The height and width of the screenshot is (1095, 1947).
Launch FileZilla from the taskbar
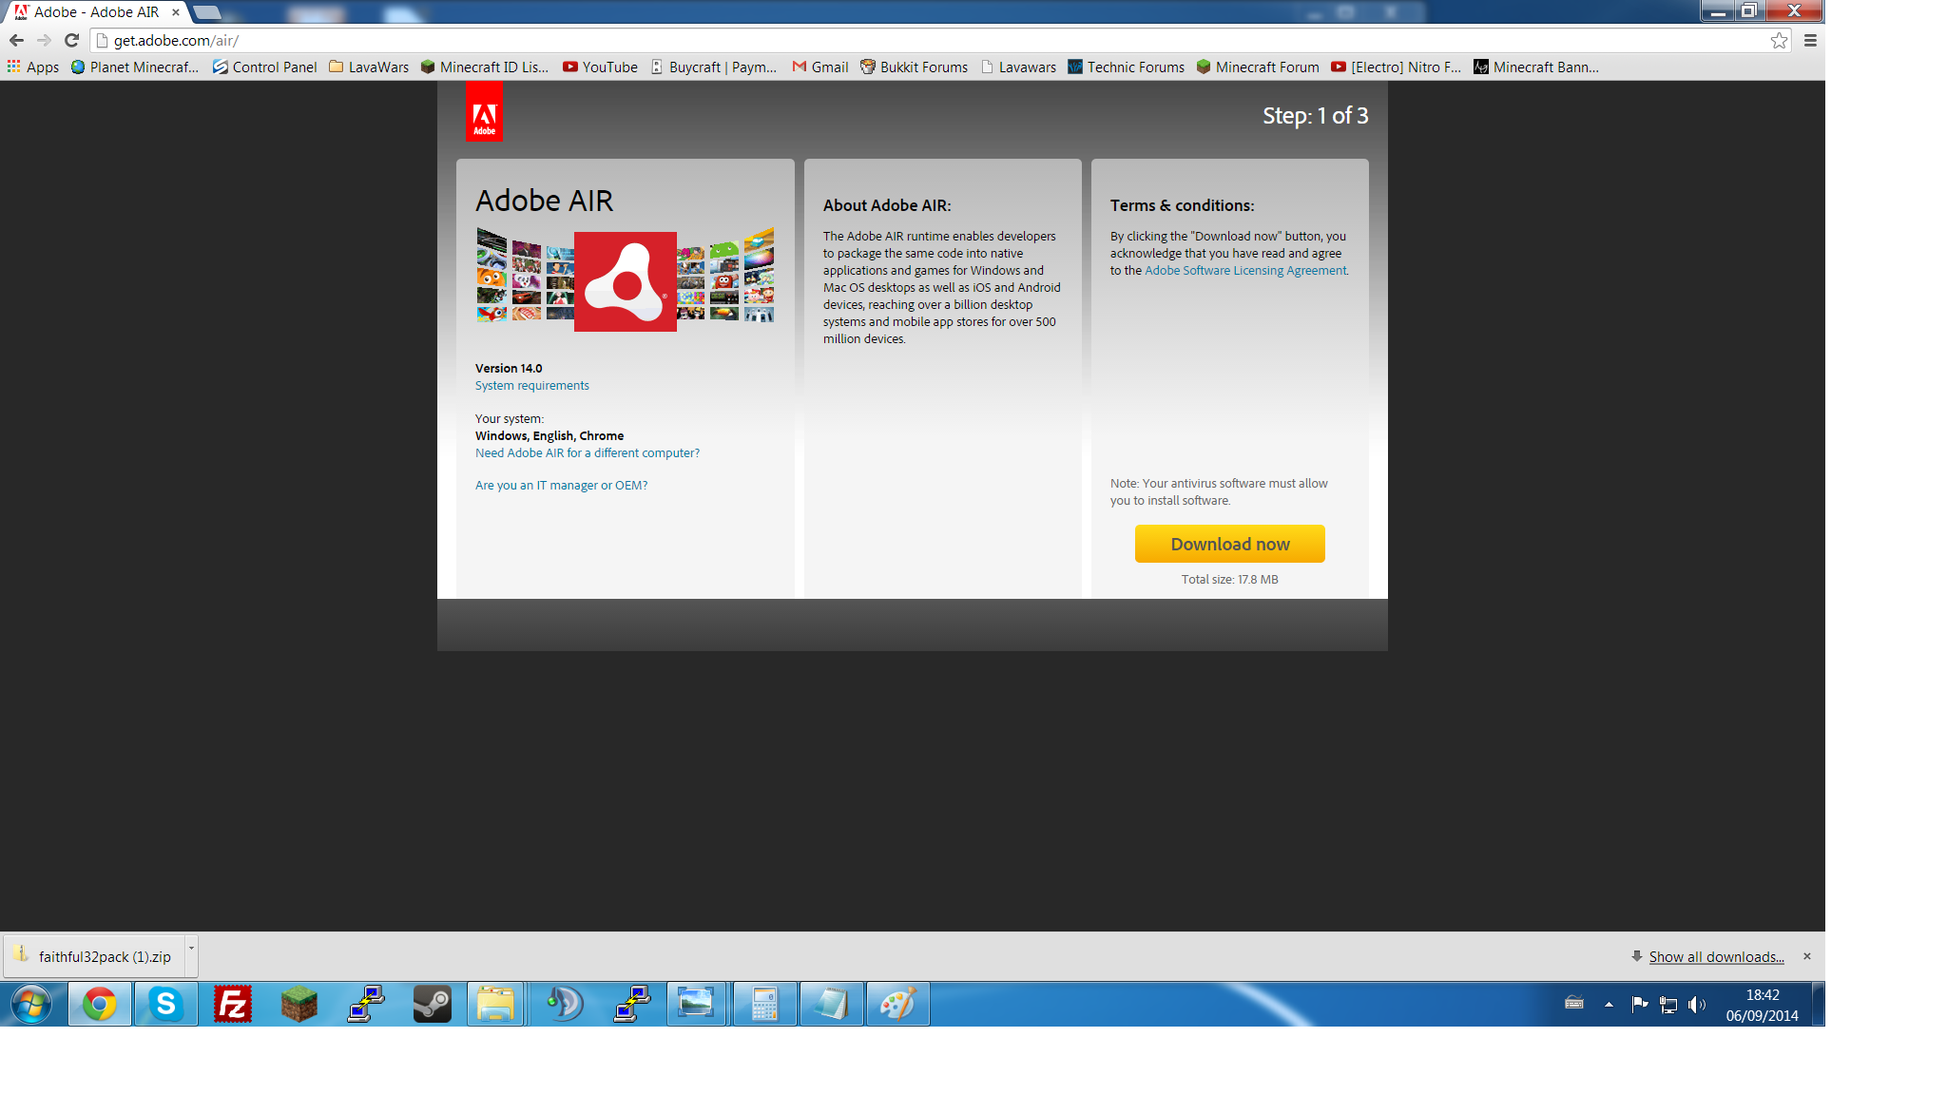point(233,1004)
